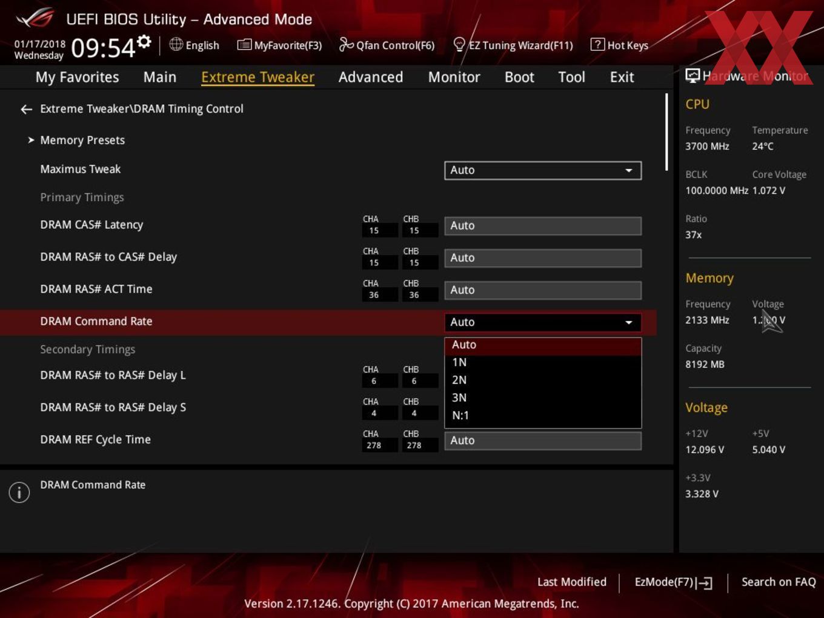
Task: Open DRAM Command Rate dropdown
Action: pos(543,322)
